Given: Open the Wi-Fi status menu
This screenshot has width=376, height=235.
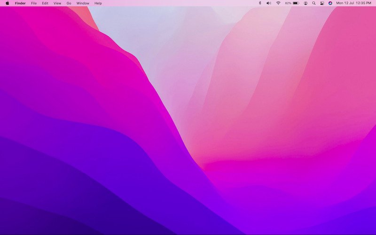Looking at the screenshot, I should (278, 3).
